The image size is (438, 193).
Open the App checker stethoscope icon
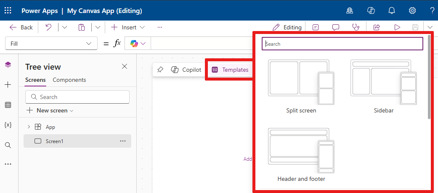[356, 27]
